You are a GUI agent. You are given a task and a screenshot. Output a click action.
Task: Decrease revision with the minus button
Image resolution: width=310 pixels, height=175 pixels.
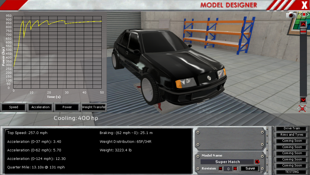pos(220,168)
